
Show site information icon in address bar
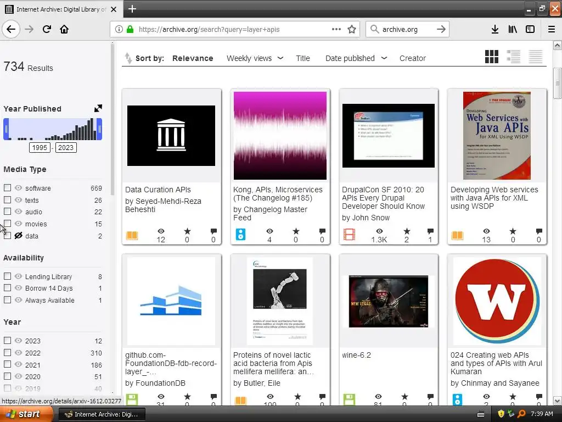pyautogui.click(x=119, y=30)
